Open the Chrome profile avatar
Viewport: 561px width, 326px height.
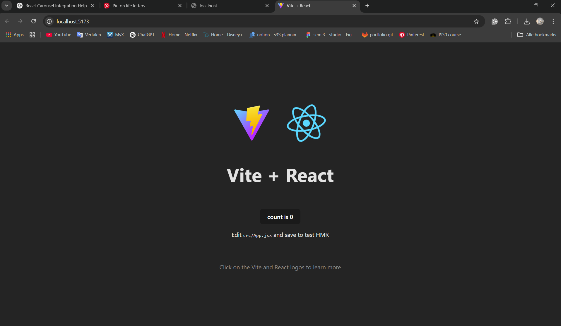[540, 21]
